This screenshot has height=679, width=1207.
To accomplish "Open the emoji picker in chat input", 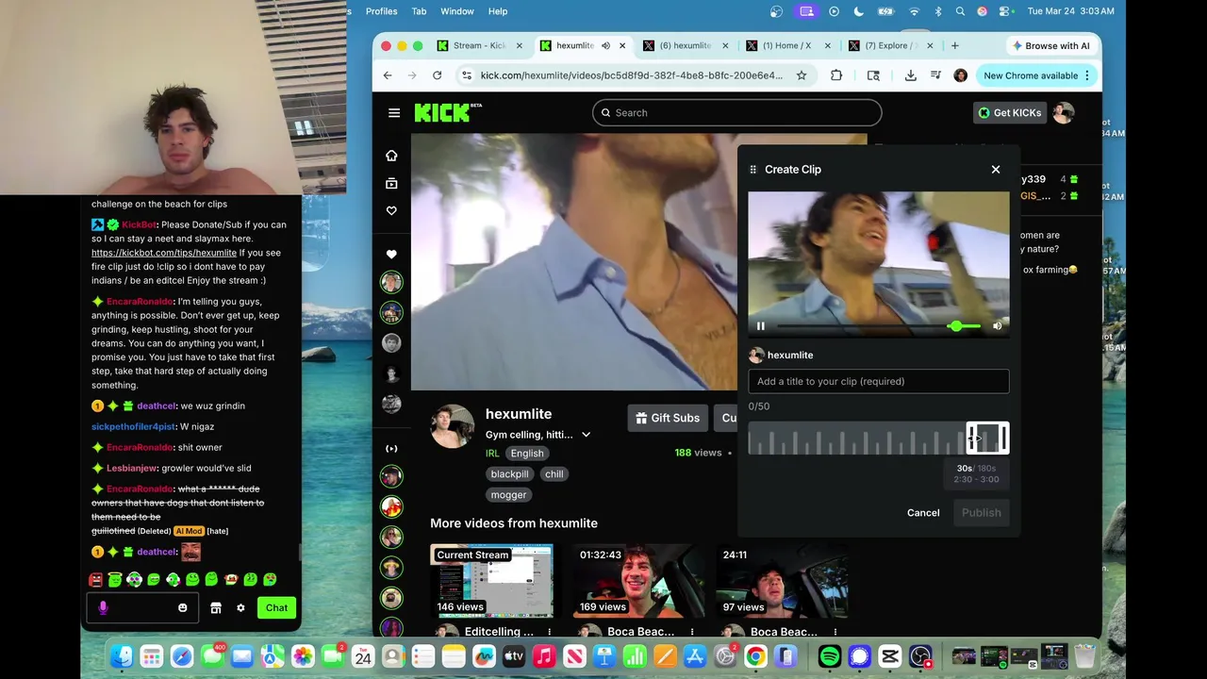I will [x=183, y=608].
